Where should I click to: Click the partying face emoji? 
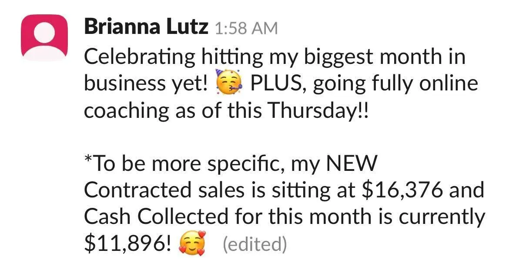pos(228,83)
